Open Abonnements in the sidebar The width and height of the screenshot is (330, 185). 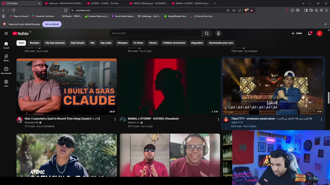6,71
